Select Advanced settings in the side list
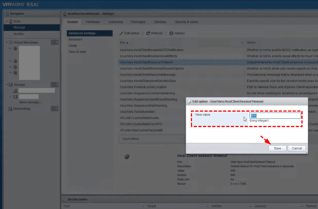The image size is (318, 209). (90, 33)
